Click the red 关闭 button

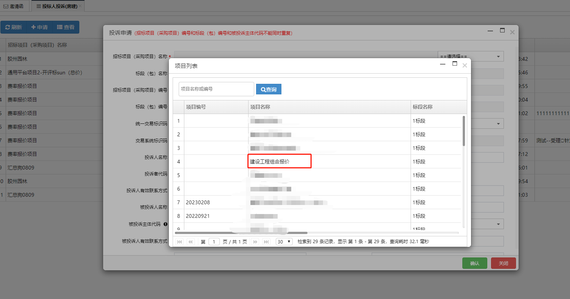pos(504,263)
